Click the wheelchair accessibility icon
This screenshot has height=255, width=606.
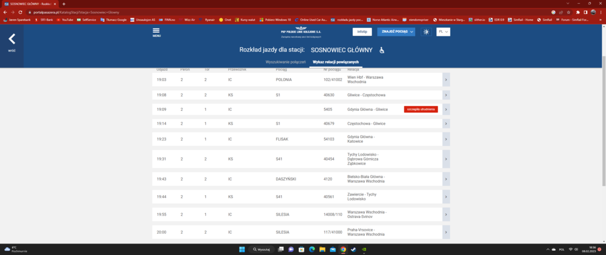point(382,50)
